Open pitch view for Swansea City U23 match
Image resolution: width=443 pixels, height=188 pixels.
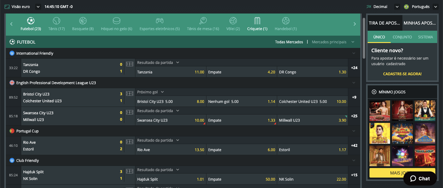[130, 112]
